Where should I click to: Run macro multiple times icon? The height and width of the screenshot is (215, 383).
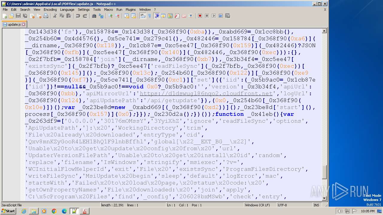coord(221,16)
